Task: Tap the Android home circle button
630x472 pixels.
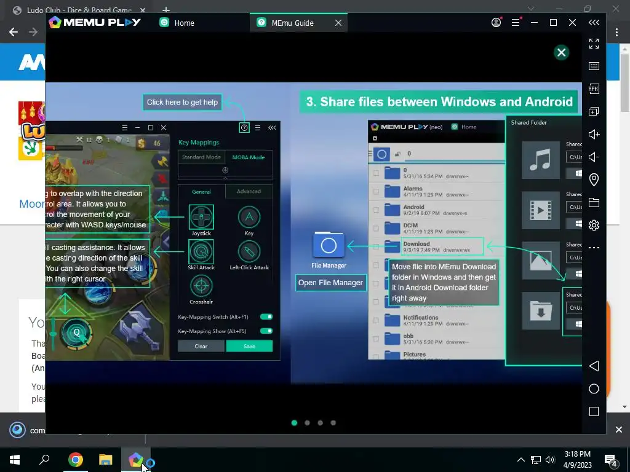Action: 594,388
